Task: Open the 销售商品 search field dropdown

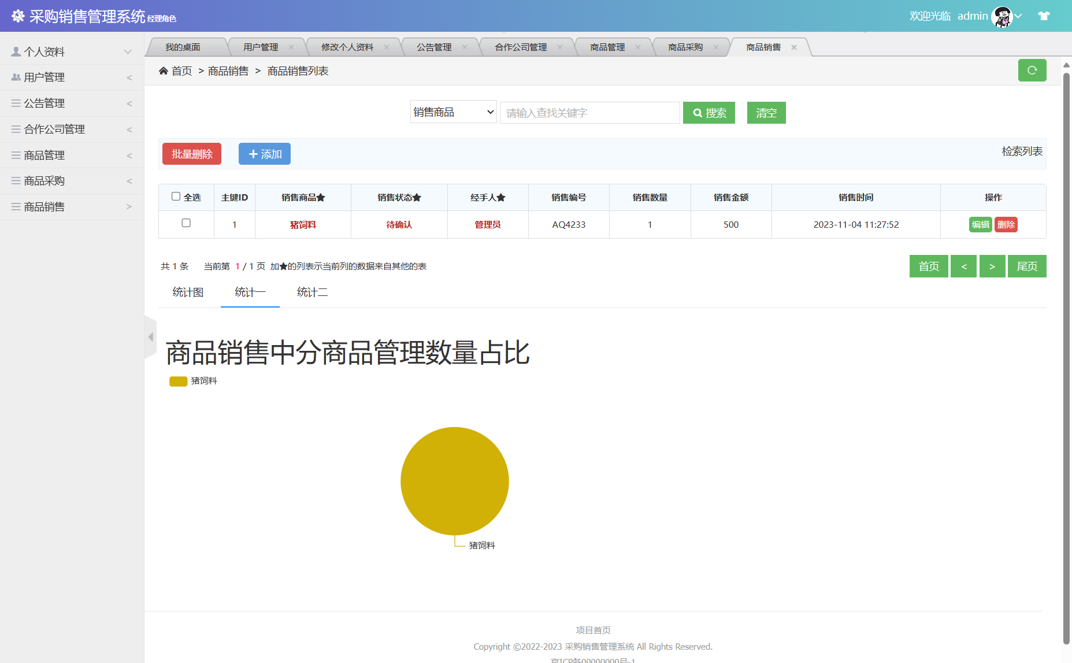Action: point(453,112)
